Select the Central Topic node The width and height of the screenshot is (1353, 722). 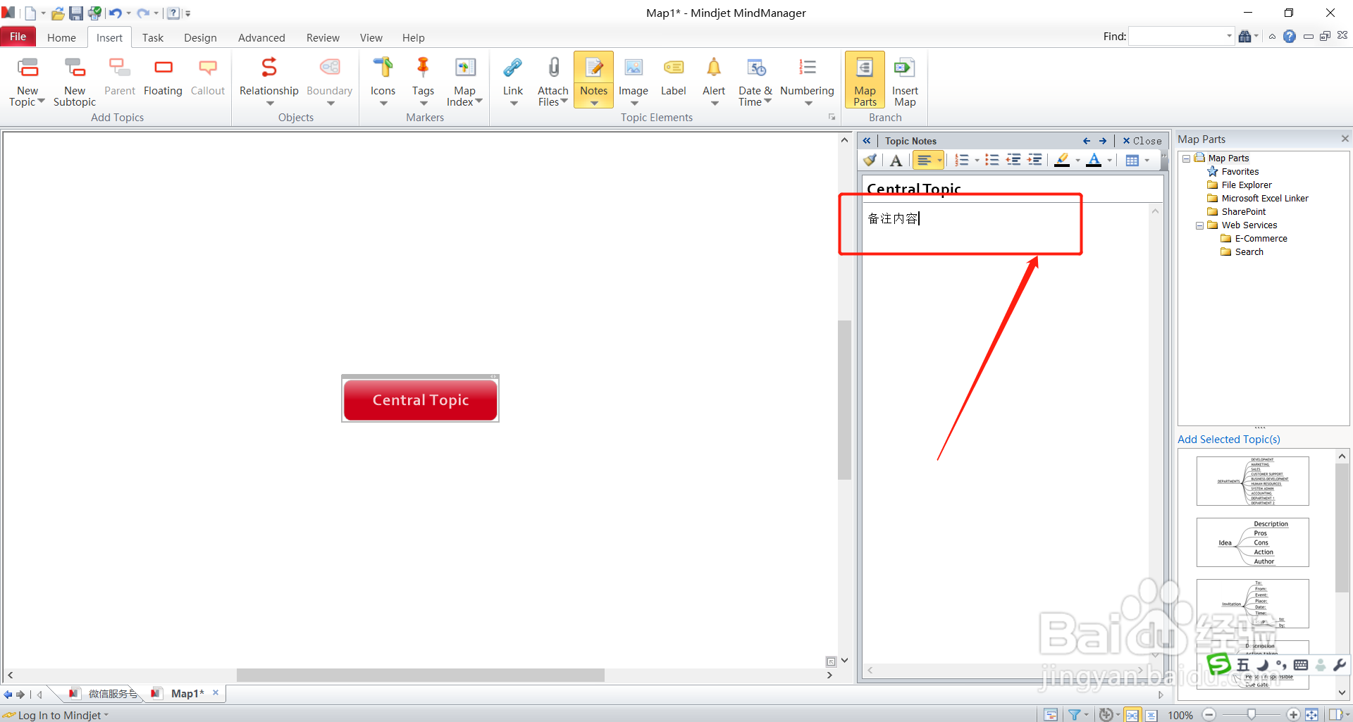click(421, 399)
